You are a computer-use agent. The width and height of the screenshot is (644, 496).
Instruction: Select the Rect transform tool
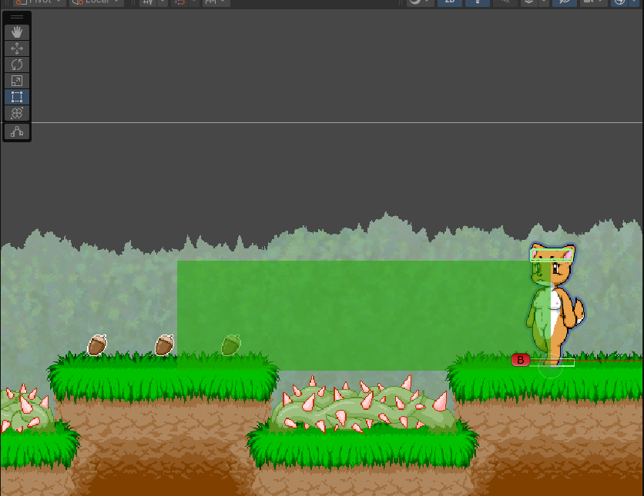point(17,97)
